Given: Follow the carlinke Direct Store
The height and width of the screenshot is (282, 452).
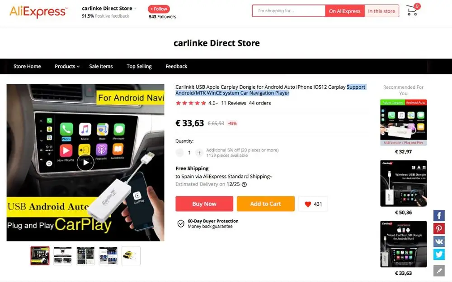Looking at the screenshot, I should (x=159, y=9).
